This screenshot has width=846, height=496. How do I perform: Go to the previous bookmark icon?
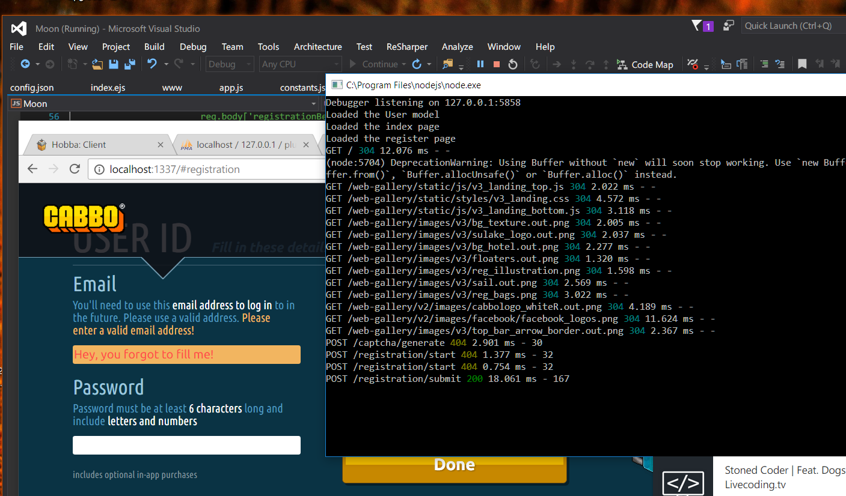(x=819, y=64)
